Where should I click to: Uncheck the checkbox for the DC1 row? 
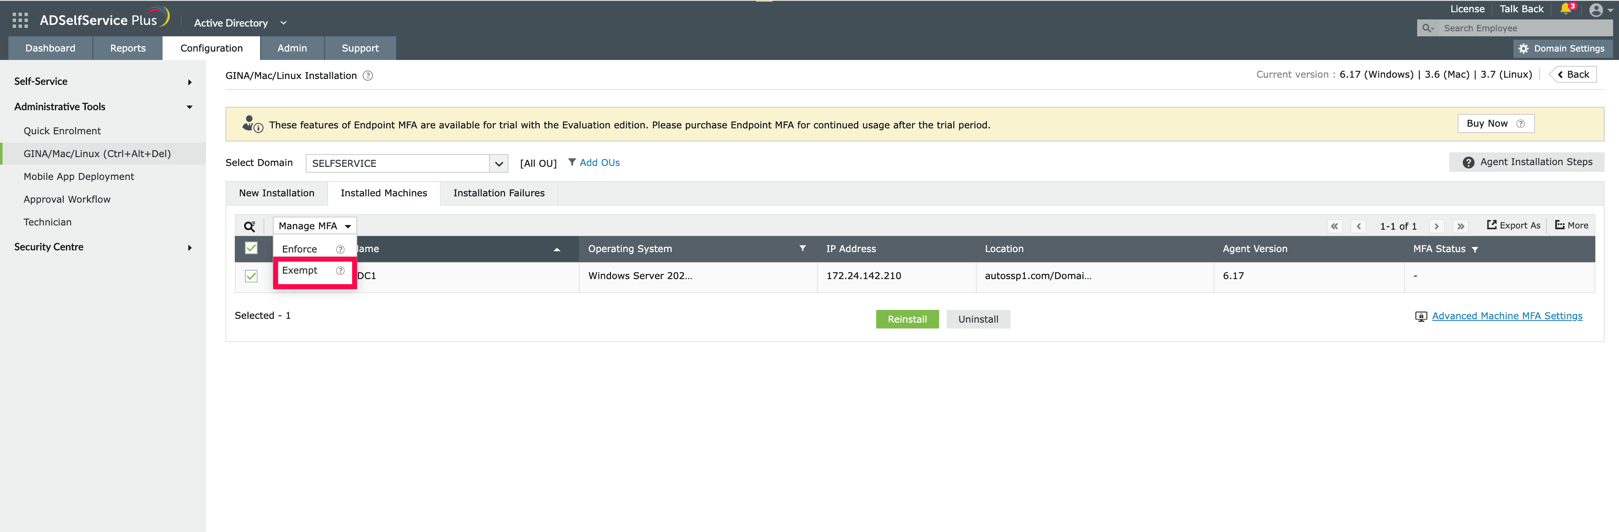coord(251,277)
